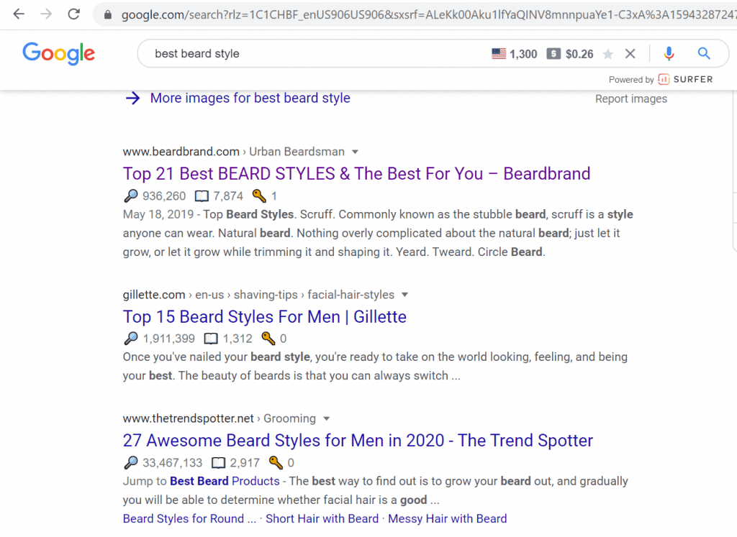Reload the current page
Image resolution: width=737 pixels, height=537 pixels.
(74, 14)
